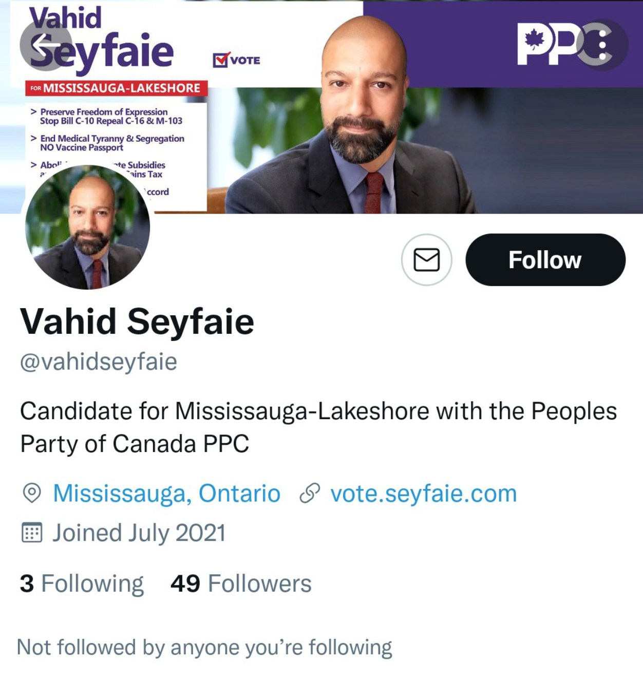This screenshot has width=643, height=680.
Task: Tap the profile bio about Peoples Party
Action: point(318,427)
